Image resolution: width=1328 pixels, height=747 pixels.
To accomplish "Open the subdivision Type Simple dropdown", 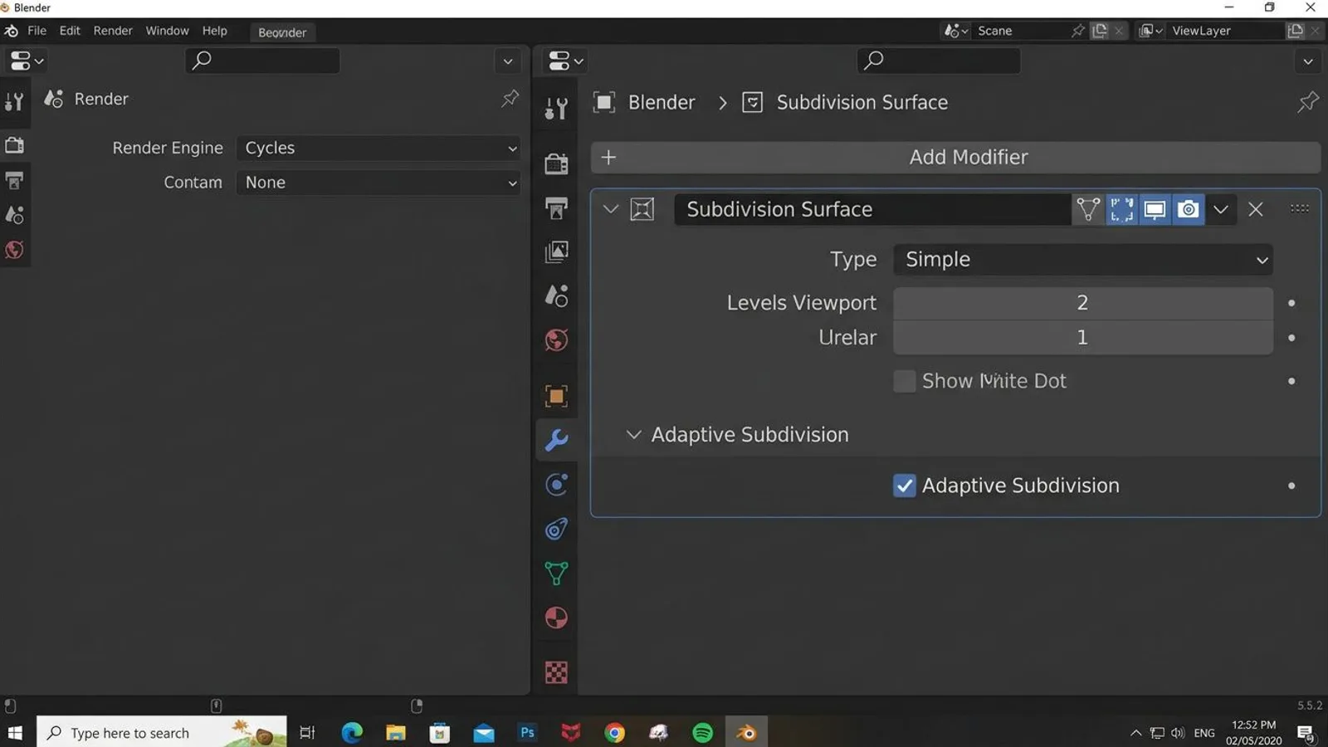I will coord(1083,260).
